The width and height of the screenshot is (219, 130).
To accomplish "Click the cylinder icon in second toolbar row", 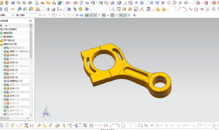I will (69, 9).
